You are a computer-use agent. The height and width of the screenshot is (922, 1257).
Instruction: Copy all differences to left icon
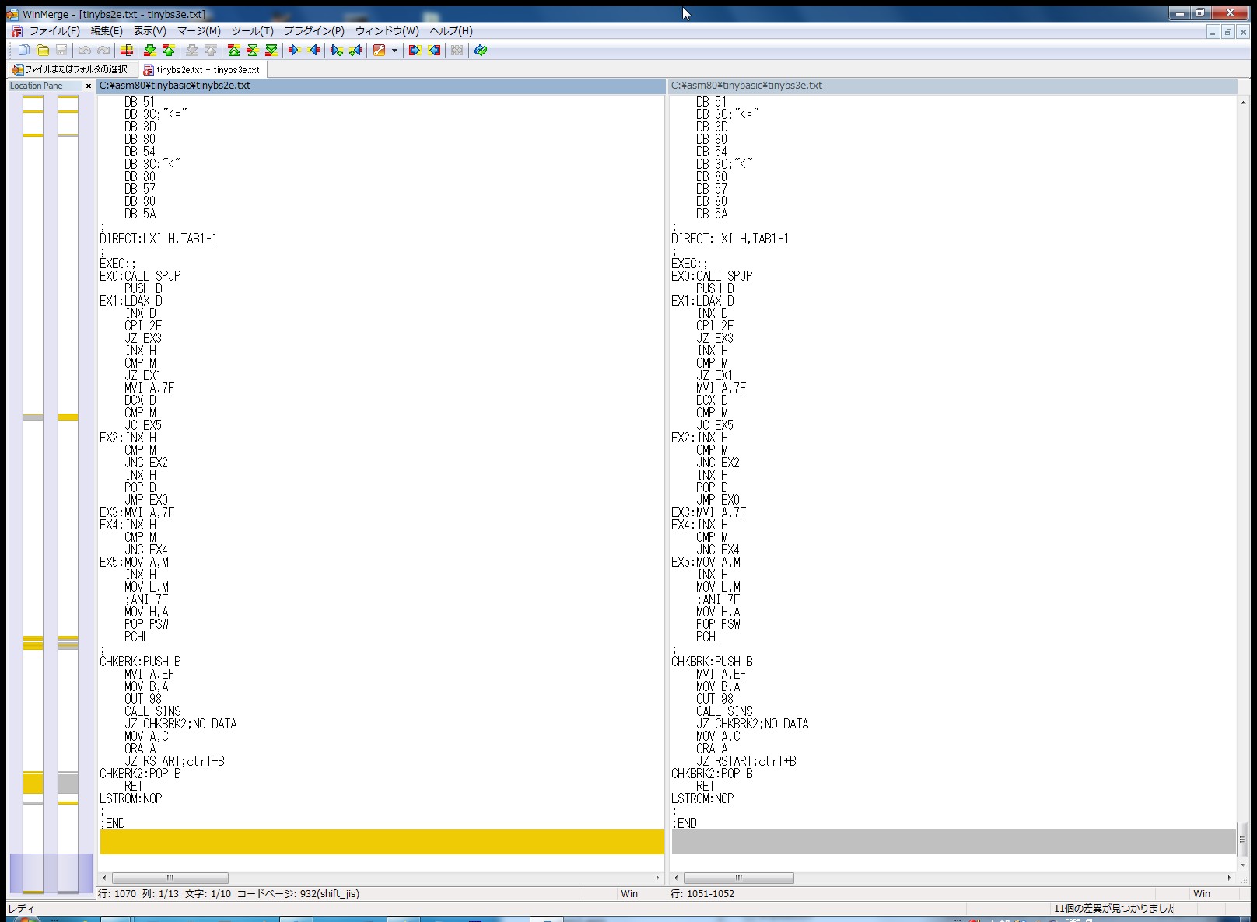[434, 51]
